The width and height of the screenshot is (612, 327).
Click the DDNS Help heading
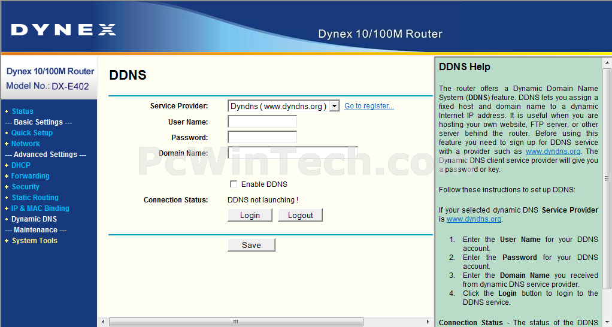point(465,66)
